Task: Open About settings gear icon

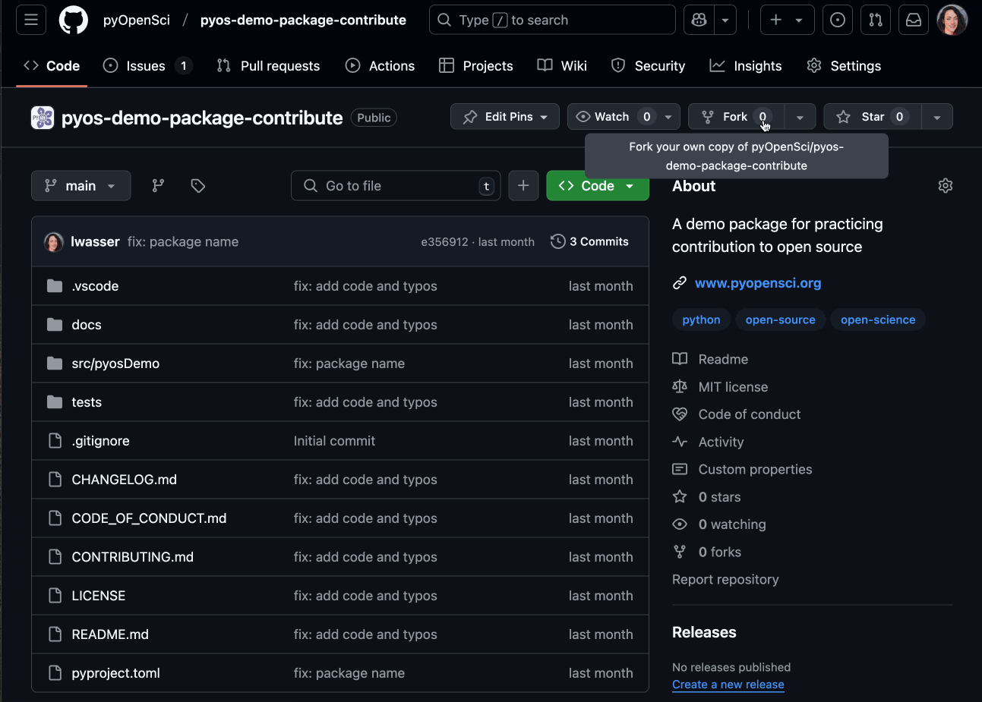Action: point(946,185)
